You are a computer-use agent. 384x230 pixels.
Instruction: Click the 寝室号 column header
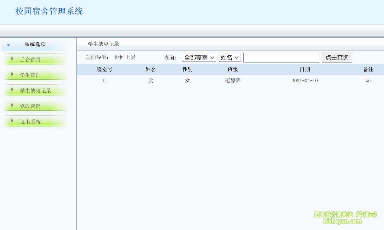(x=104, y=69)
